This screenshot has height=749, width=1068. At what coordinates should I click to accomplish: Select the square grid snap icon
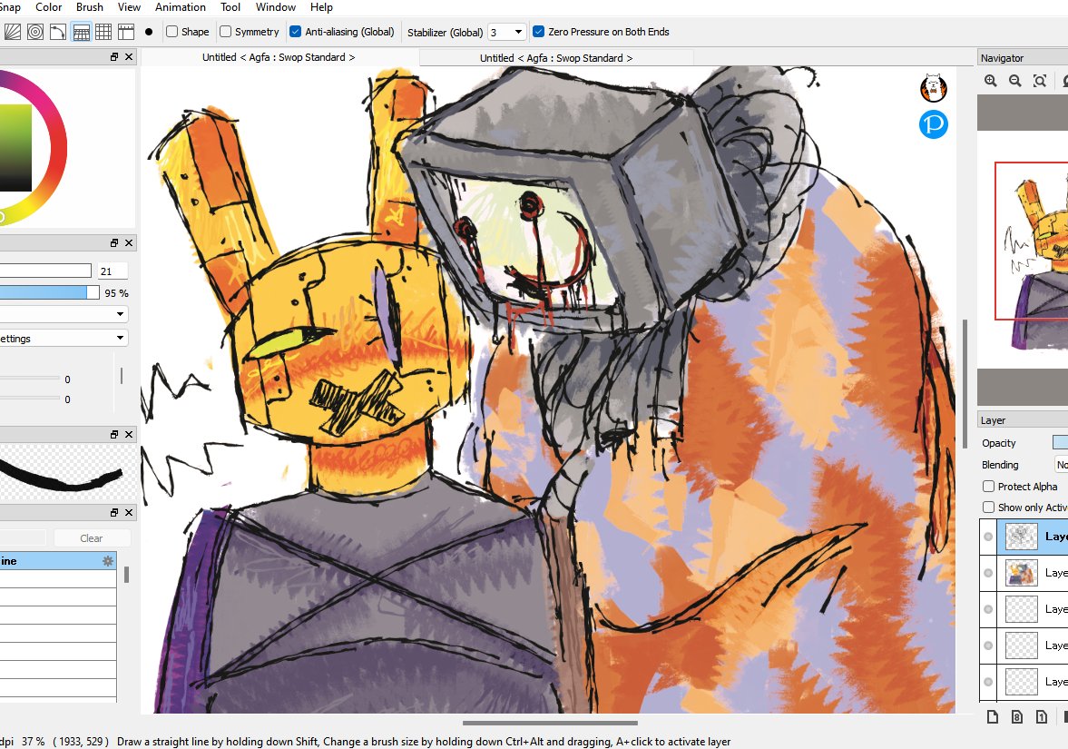(x=103, y=32)
